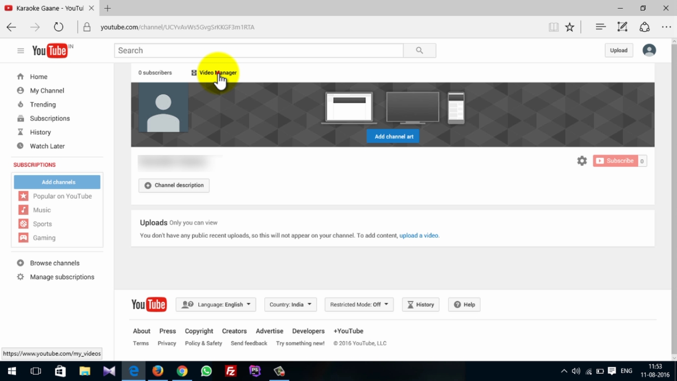
Task: Open Trending in the sidebar
Action: click(x=43, y=105)
